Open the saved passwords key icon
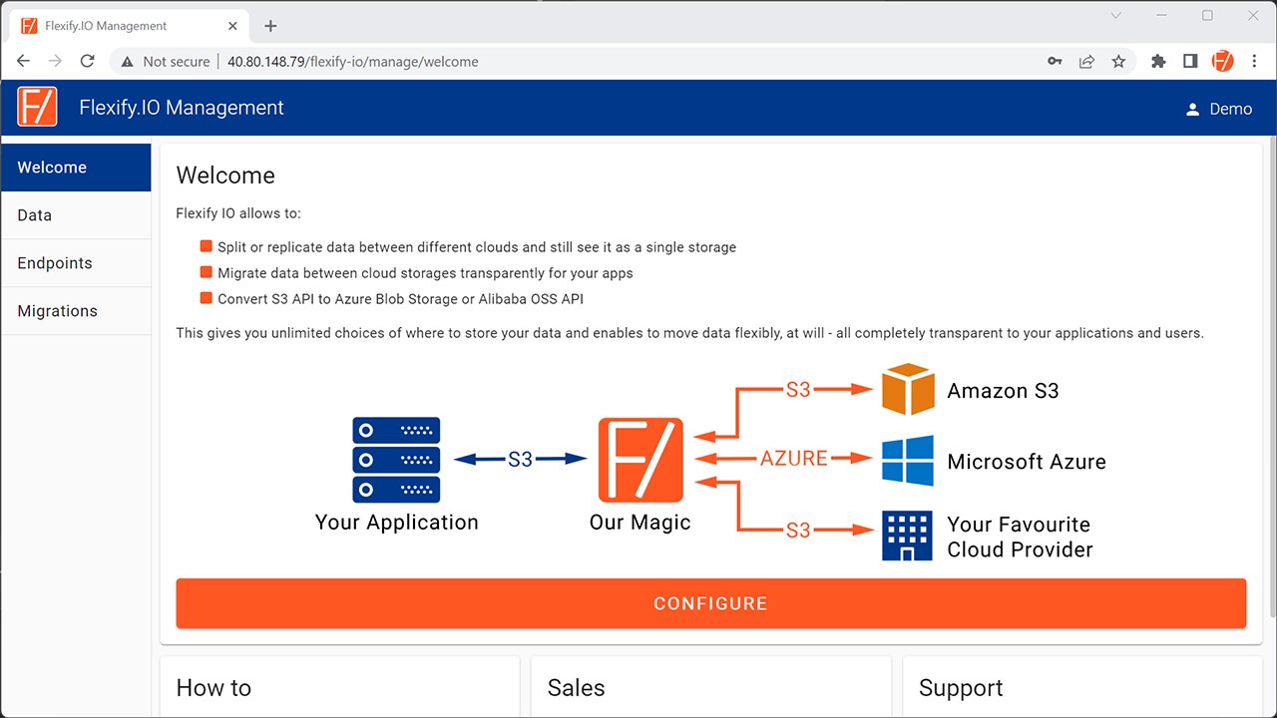Screen dimensions: 1277x718 pyautogui.click(x=1055, y=61)
